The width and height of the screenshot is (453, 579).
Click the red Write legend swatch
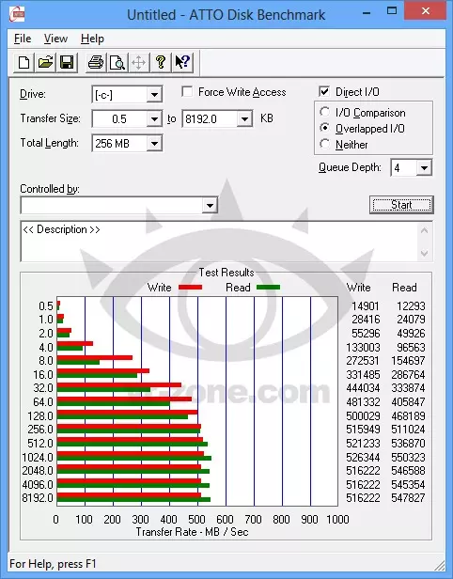tap(190, 288)
